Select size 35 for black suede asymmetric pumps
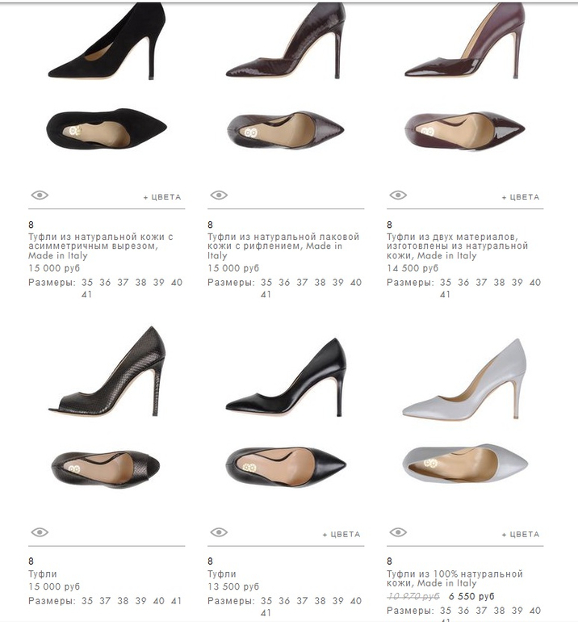Viewport: 578px width, 622px height. [87, 283]
